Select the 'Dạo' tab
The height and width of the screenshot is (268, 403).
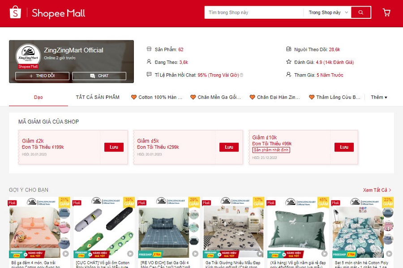coord(39,97)
